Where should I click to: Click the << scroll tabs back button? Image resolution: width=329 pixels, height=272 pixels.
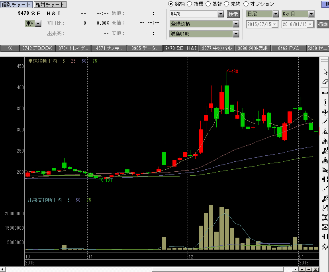10,48
